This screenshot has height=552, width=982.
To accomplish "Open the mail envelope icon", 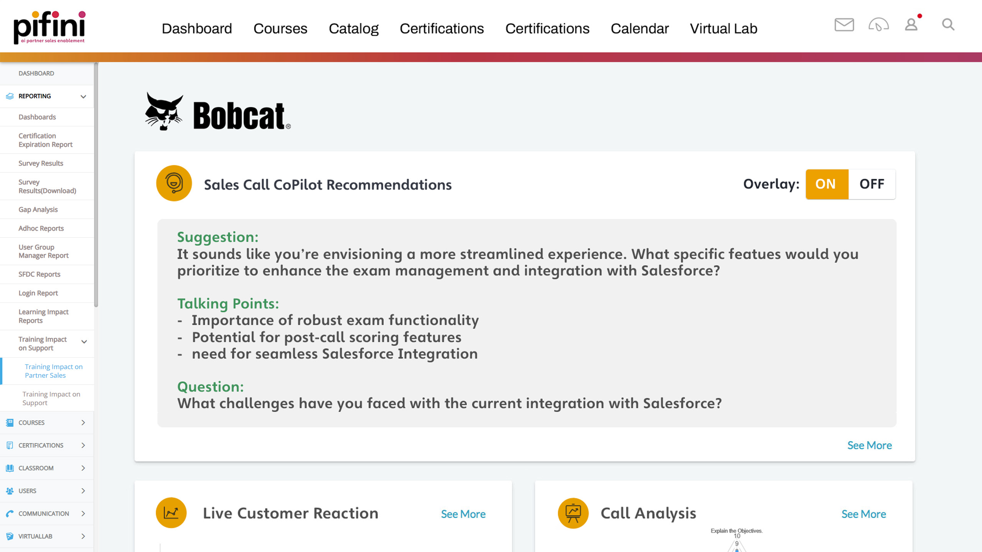I will [844, 25].
